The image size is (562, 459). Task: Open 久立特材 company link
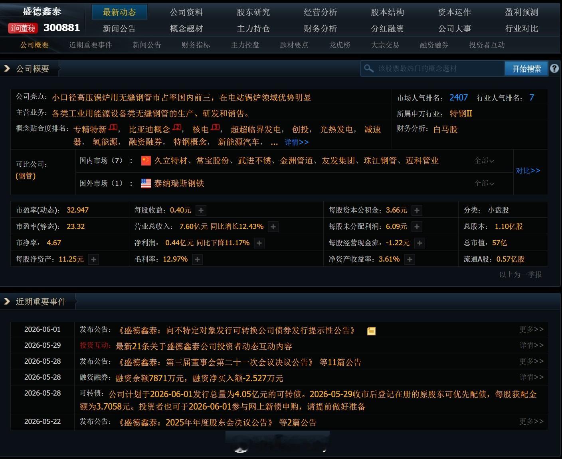(x=171, y=160)
